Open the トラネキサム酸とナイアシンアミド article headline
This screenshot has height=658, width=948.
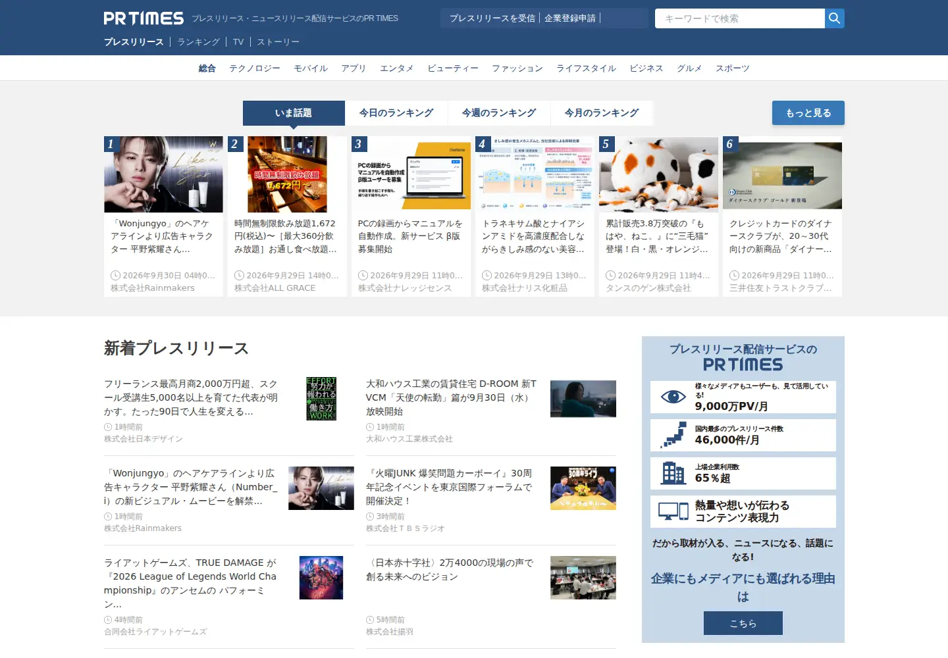[535, 236]
